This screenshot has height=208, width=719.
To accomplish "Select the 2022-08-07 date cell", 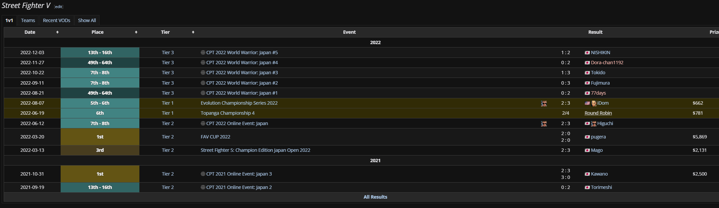I will [32, 103].
